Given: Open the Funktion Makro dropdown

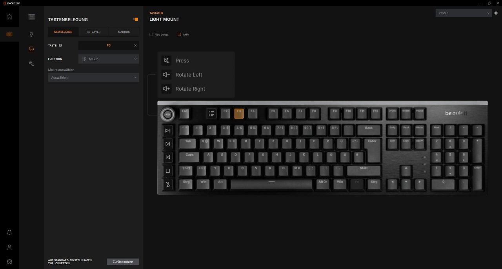Looking at the screenshot, I should click(x=109, y=59).
